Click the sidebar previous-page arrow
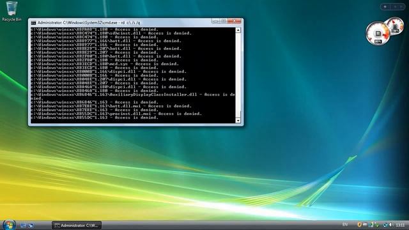This screenshot has height=230, width=409. click(395, 7)
